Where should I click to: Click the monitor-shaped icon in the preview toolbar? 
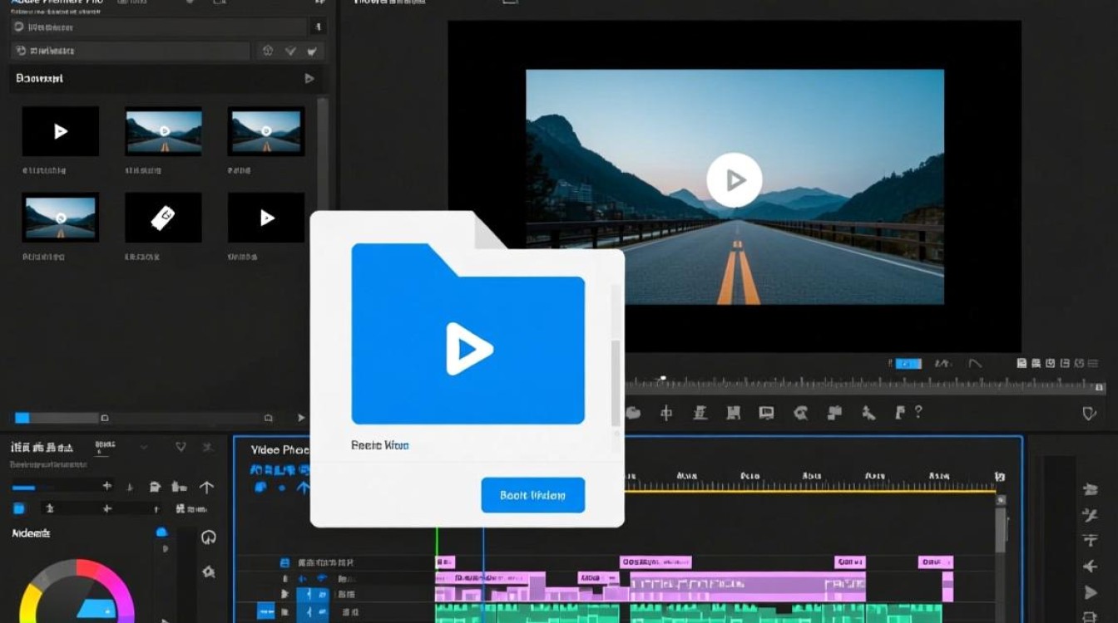tap(766, 413)
